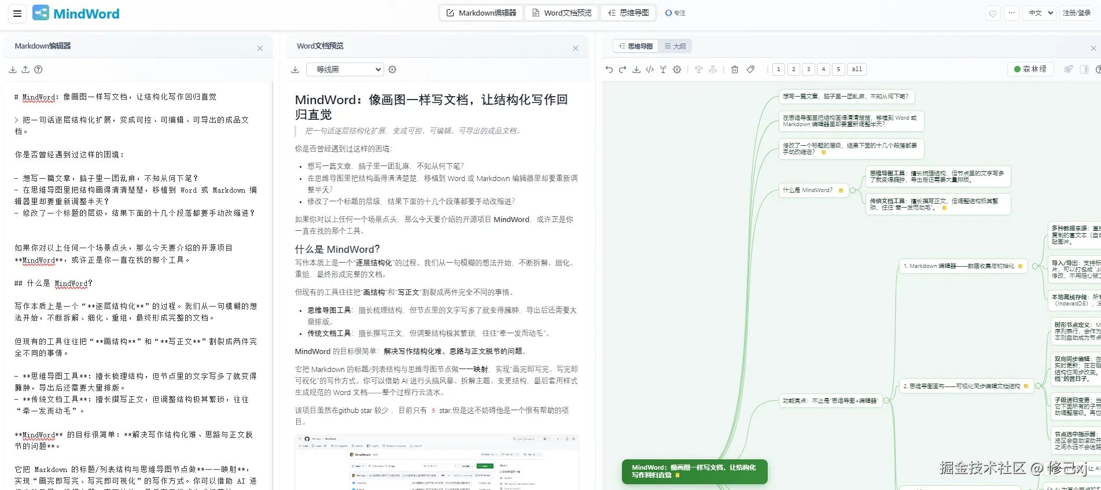1101x490 pixels.
Task: Expand mind map to level 1
Action: 779,69
